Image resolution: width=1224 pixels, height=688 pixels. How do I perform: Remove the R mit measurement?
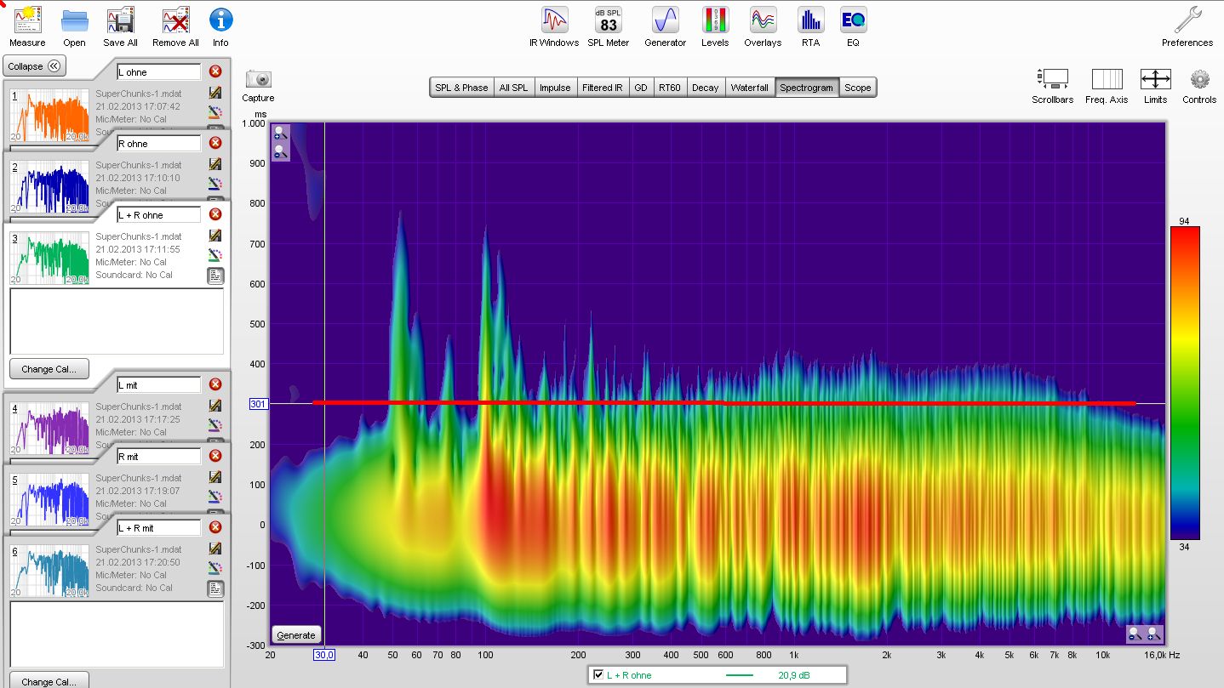point(215,456)
